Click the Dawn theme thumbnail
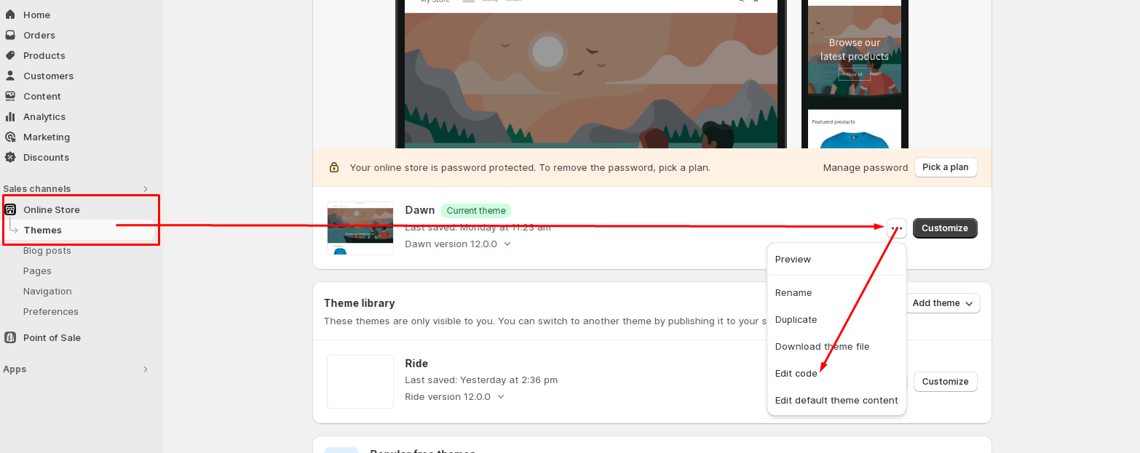The image size is (1140, 453). 360,228
